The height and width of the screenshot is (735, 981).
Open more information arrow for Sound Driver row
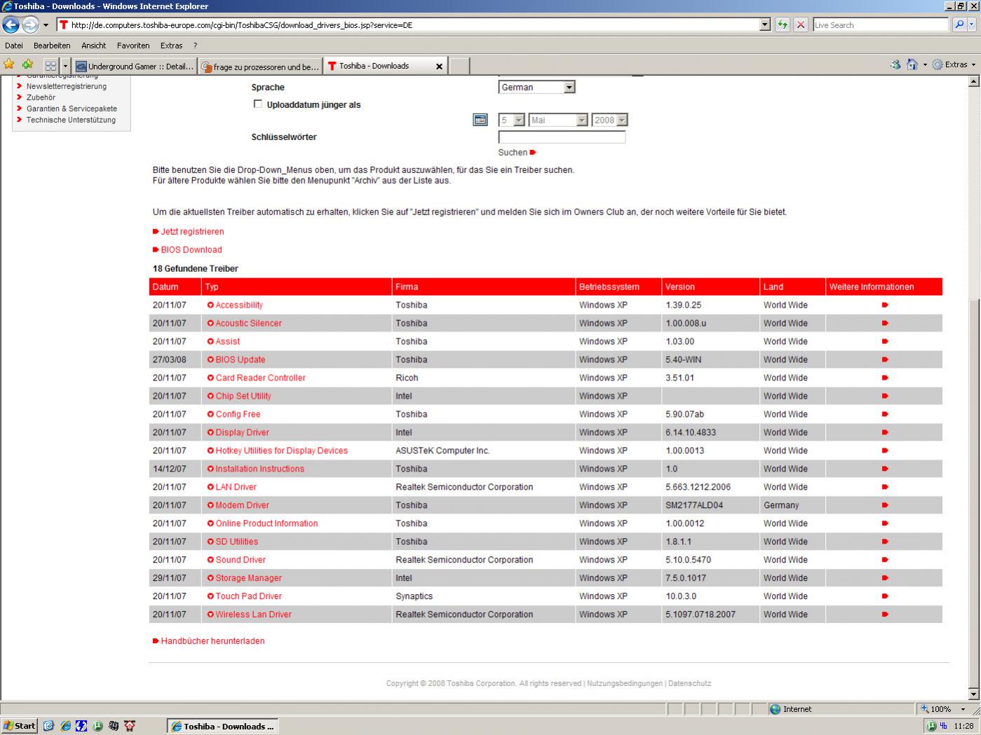tap(885, 560)
